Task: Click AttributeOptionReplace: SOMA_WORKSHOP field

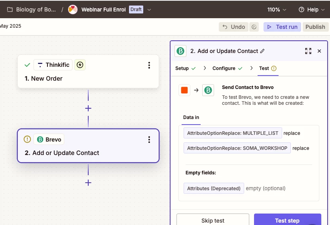Action: coord(237,148)
